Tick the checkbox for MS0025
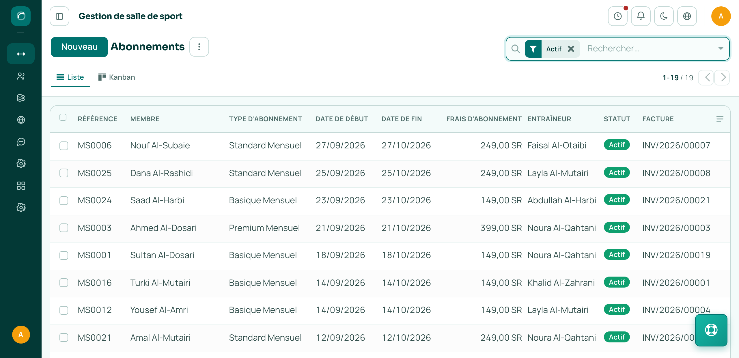This screenshot has height=358, width=739. 64,173
